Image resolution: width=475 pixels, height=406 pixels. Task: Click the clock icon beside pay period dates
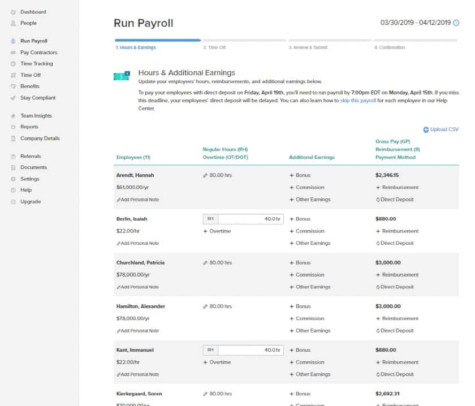(456, 23)
